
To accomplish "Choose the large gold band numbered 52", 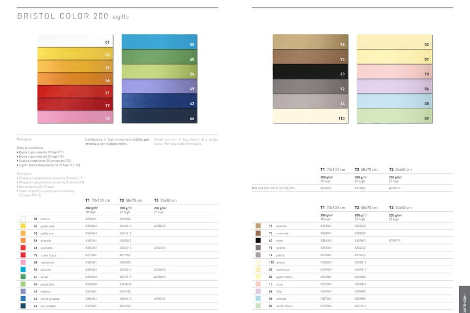I will [x=75, y=66].
